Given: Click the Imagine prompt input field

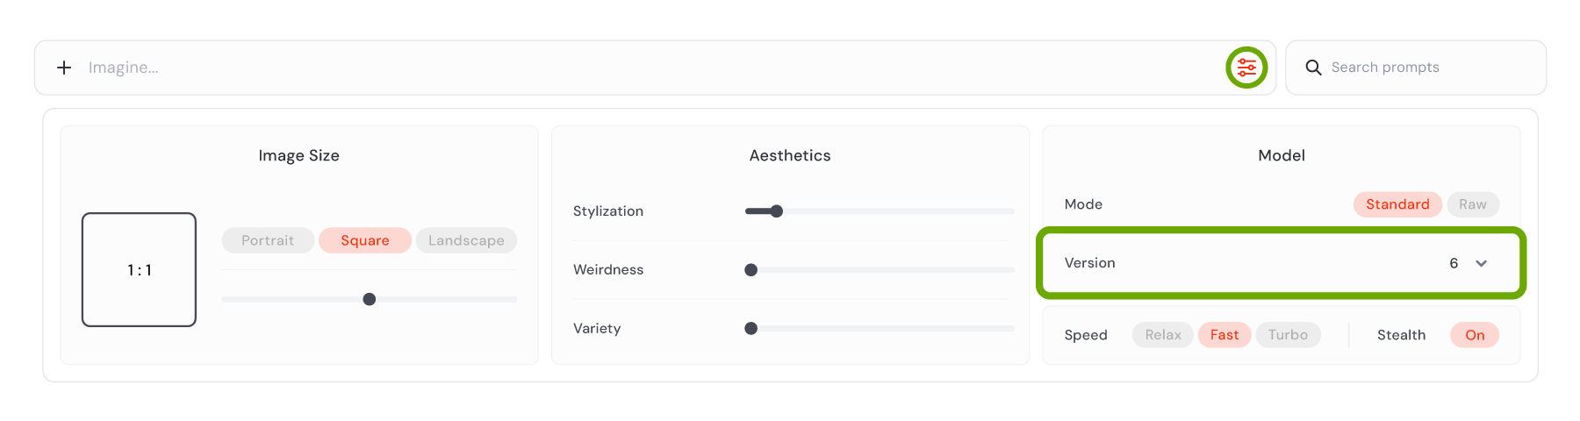Looking at the screenshot, I should [650, 68].
